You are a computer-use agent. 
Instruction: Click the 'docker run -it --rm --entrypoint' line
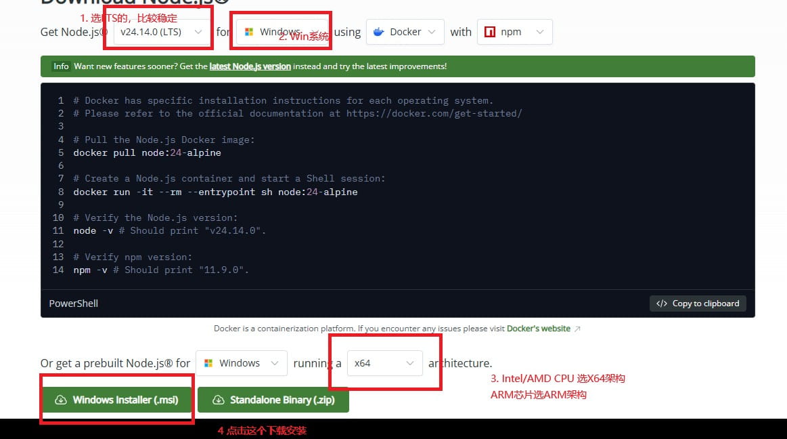[x=215, y=192]
